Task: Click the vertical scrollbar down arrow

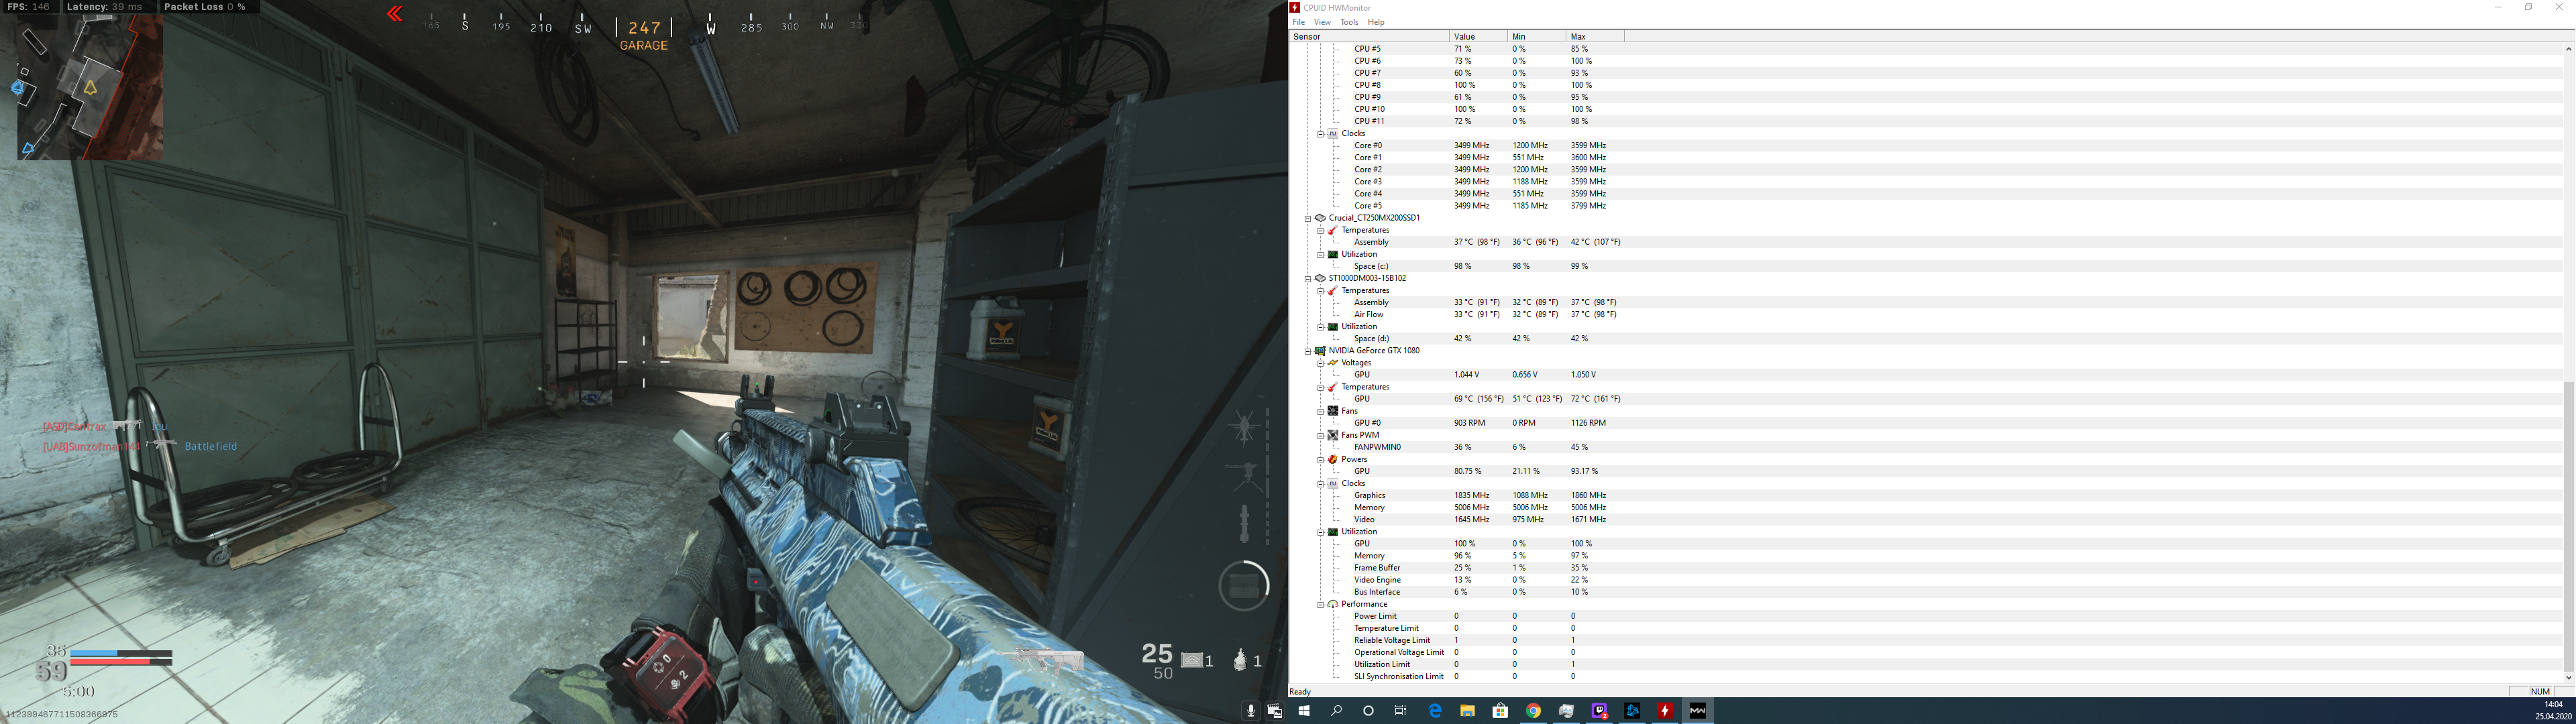Action: (2568, 678)
